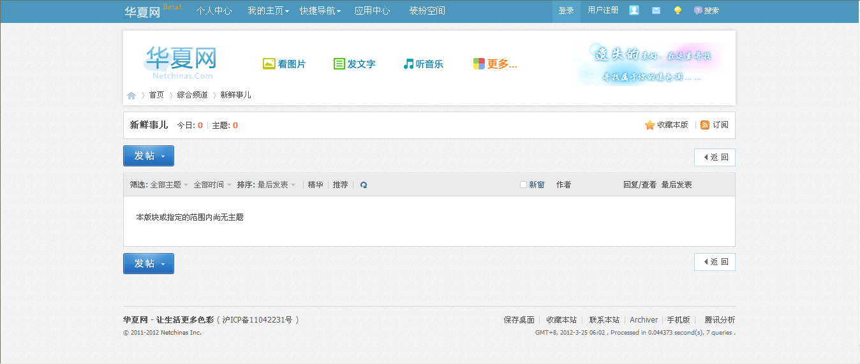Toggle the 新窗 checkbox
The image size is (860, 364).
pos(523,185)
